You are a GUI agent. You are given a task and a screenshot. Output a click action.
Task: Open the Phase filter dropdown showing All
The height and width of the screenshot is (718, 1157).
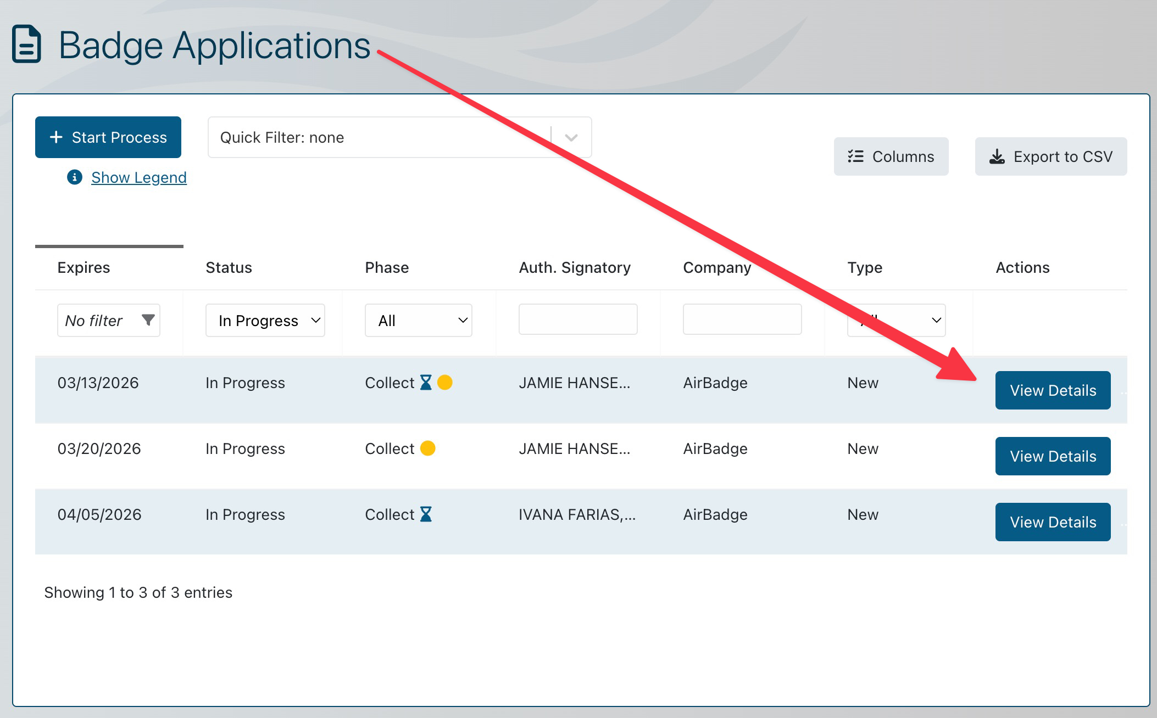tap(418, 321)
